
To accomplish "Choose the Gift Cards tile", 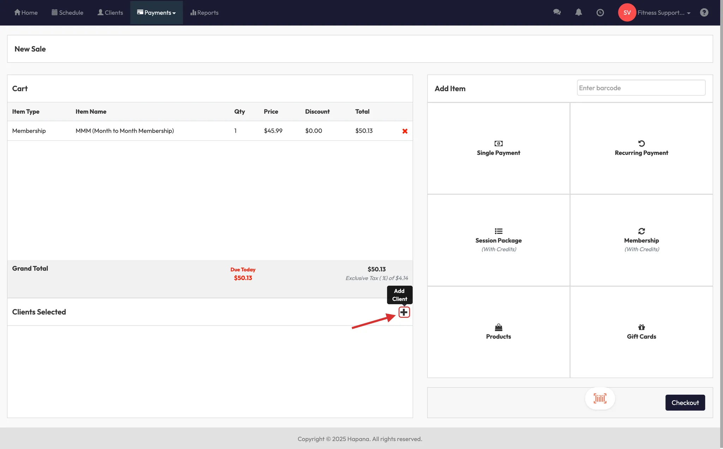I will [641, 332].
